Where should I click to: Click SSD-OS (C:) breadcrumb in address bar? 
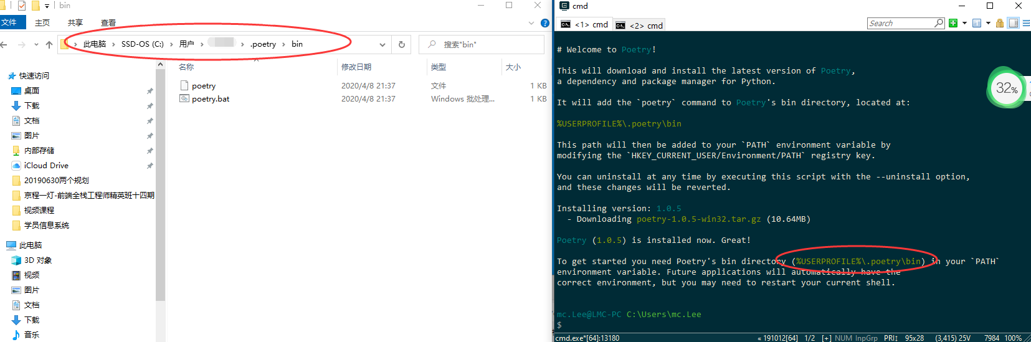pyautogui.click(x=142, y=44)
